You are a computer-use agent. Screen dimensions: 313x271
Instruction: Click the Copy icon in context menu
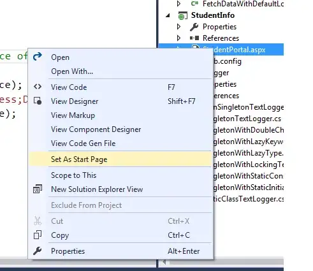pos(38,235)
